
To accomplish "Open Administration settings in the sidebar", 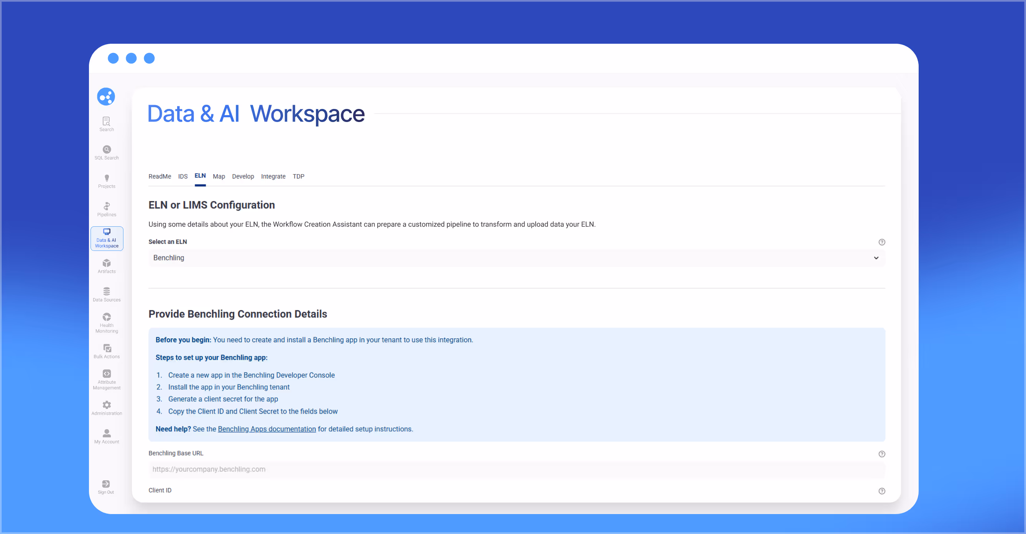I will [x=106, y=408].
